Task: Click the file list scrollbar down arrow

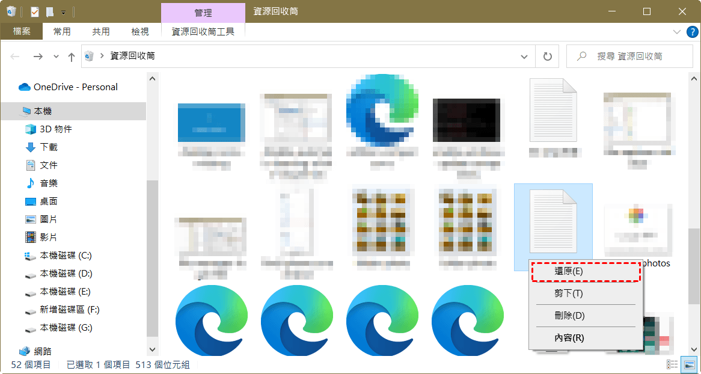Action: point(695,349)
